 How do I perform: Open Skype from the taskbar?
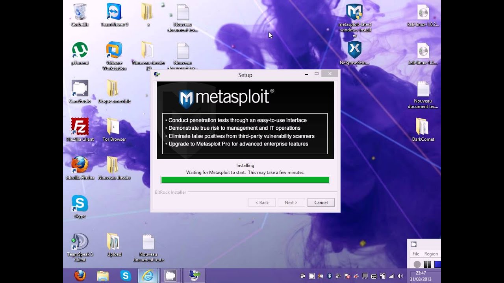(126, 276)
